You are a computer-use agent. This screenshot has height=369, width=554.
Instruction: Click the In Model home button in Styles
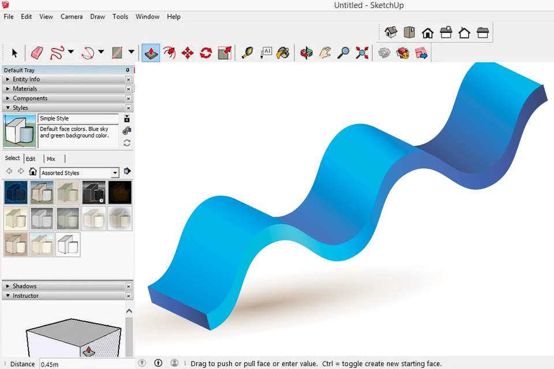33,172
